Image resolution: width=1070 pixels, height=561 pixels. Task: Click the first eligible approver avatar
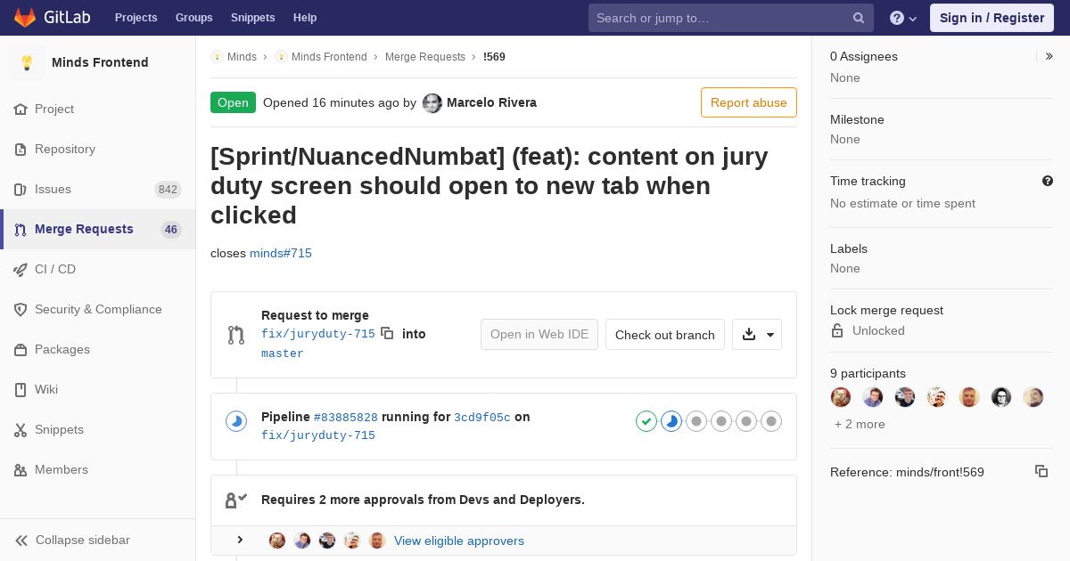[x=277, y=541]
